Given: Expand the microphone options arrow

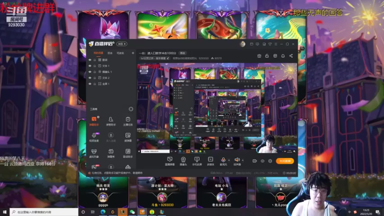Looking at the screenshot, I should (229, 160).
